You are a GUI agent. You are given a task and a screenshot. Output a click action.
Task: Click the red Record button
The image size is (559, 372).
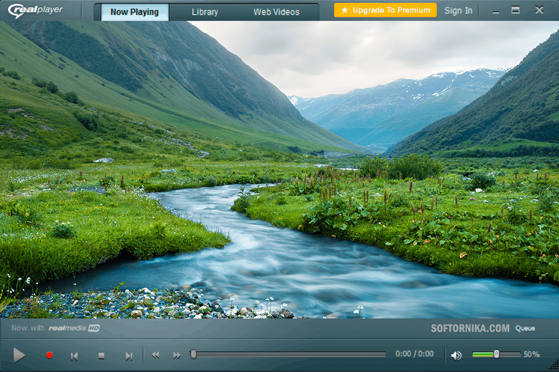[49, 355]
